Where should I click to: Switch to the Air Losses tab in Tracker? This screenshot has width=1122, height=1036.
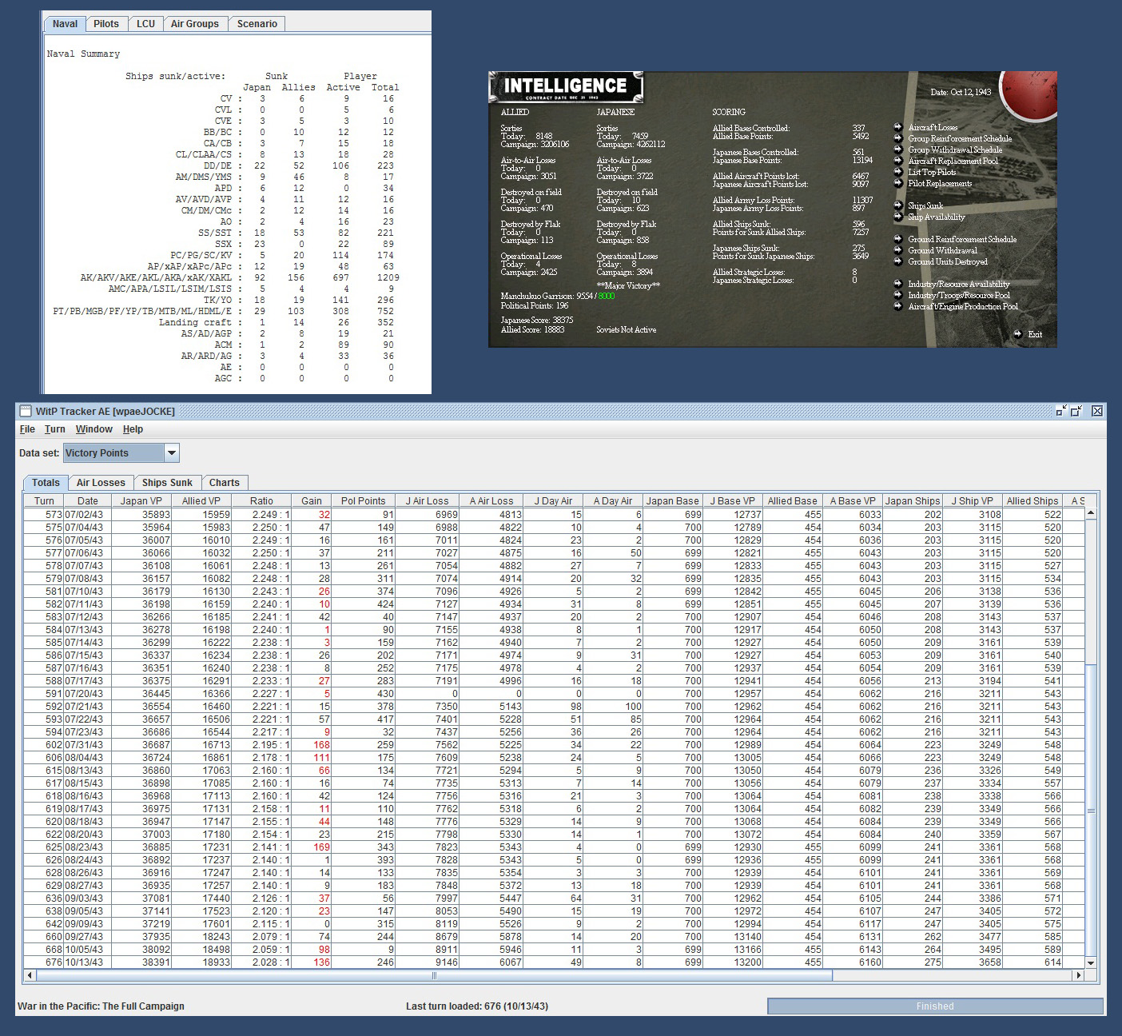pos(101,483)
